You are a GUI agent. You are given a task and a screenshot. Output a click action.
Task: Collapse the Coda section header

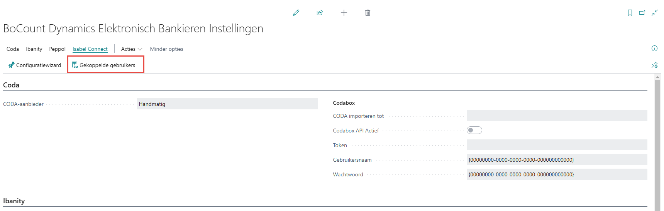(x=11, y=85)
